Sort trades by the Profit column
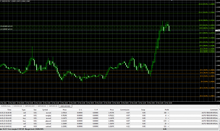Viewport: 220px width, 131px height. pyautogui.click(x=167, y=110)
